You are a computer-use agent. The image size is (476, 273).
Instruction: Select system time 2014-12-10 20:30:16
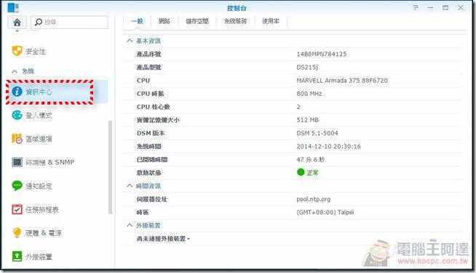329,147
